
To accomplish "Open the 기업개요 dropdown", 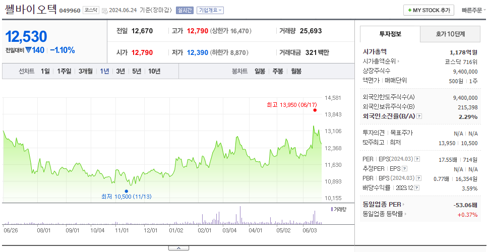I will tap(210, 10).
